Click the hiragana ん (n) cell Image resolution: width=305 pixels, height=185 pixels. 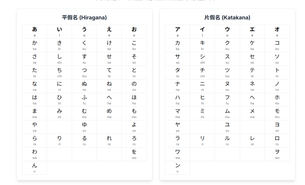coord(35,168)
